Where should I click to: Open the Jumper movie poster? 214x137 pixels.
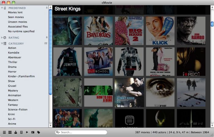[x=68, y=62]
